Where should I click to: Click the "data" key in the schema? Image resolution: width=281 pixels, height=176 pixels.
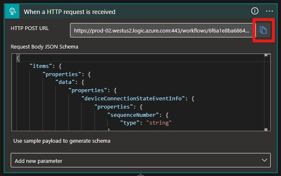click(65, 82)
